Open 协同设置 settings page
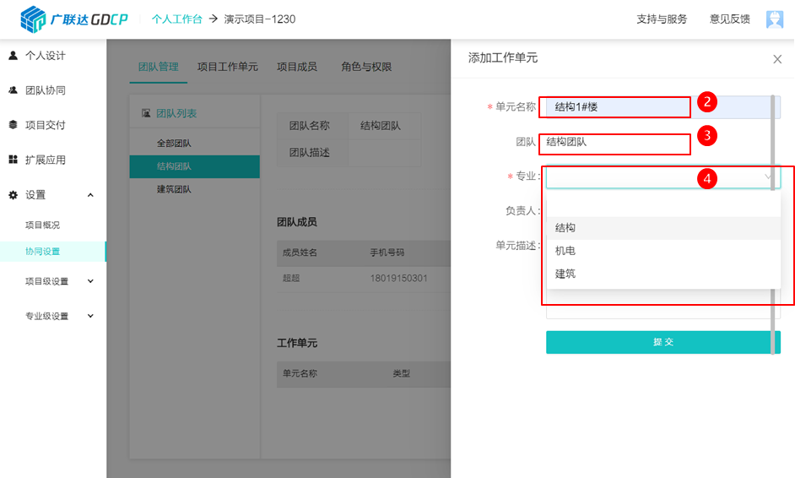Viewport: 795px width, 478px height. [52, 252]
